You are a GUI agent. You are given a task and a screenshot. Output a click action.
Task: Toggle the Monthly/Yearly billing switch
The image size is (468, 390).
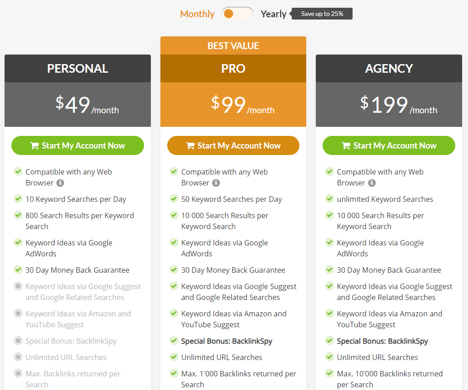pos(237,14)
